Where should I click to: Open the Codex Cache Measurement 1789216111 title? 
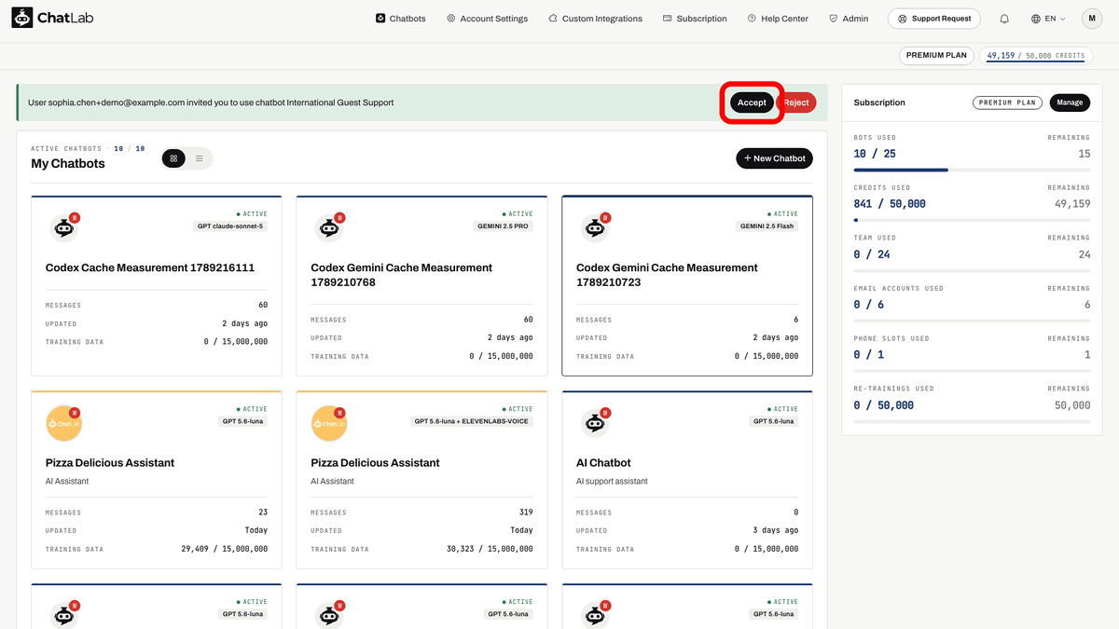click(x=150, y=267)
